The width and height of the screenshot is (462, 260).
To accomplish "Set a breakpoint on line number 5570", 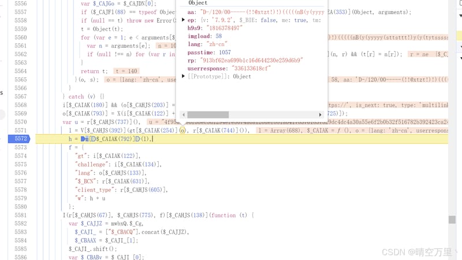I will [21, 122].
